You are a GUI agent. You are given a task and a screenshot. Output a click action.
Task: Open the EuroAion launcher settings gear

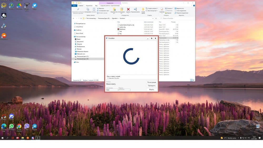pos(151,38)
